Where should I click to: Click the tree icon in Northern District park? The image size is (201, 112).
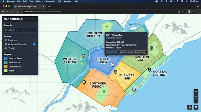pos(107,27)
